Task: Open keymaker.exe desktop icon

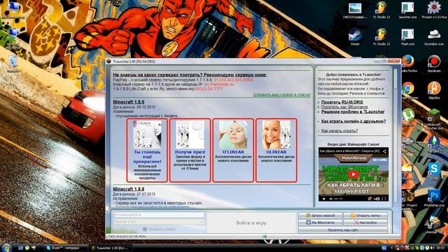Action: [434, 36]
